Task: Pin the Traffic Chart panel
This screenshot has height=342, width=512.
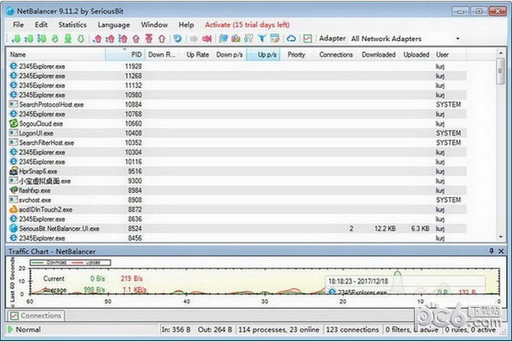Action: 492,251
